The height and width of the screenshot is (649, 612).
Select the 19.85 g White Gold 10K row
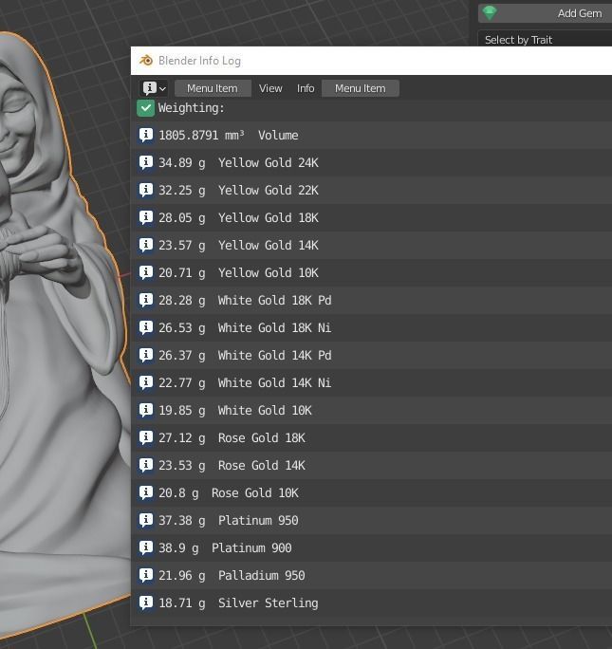(371, 411)
